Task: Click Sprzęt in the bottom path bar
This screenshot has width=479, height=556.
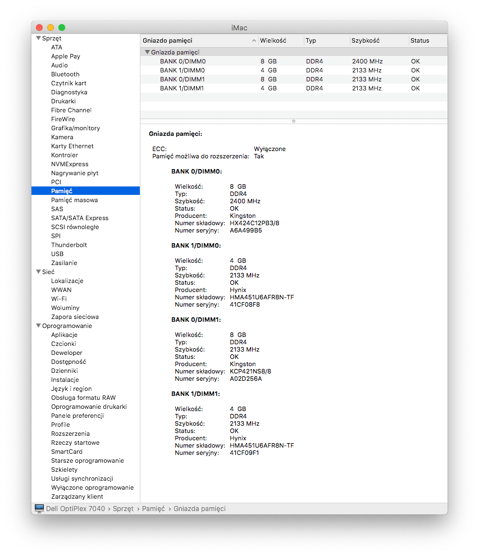Action: [x=123, y=508]
